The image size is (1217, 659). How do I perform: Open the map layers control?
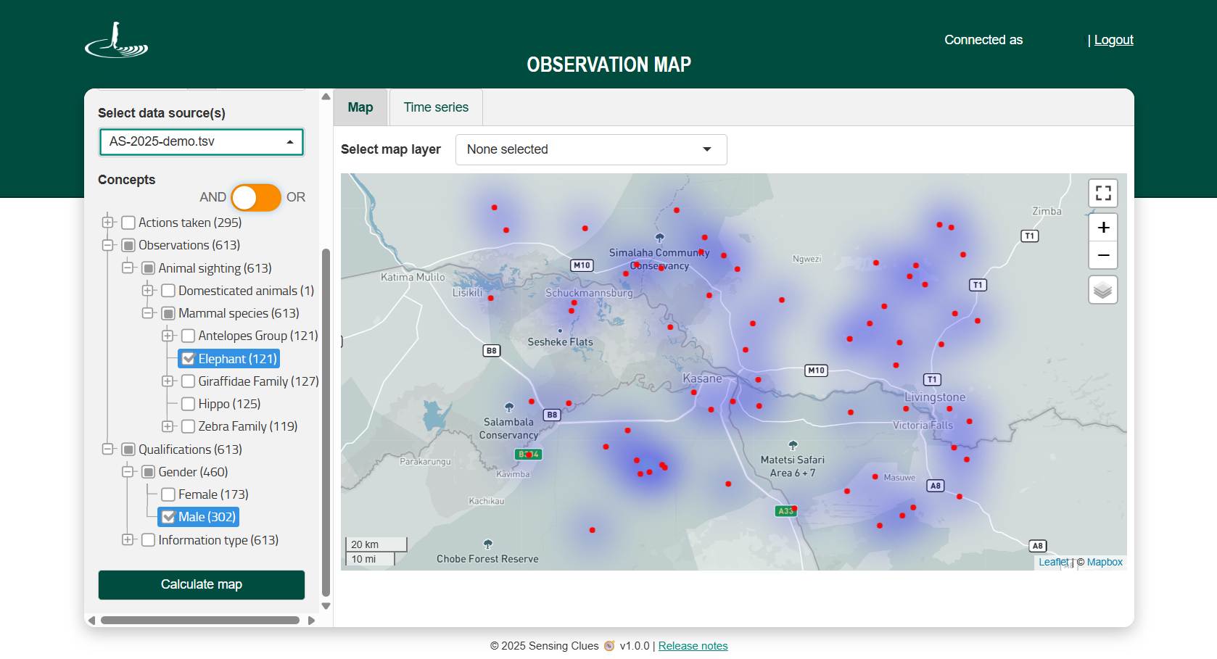click(1103, 290)
